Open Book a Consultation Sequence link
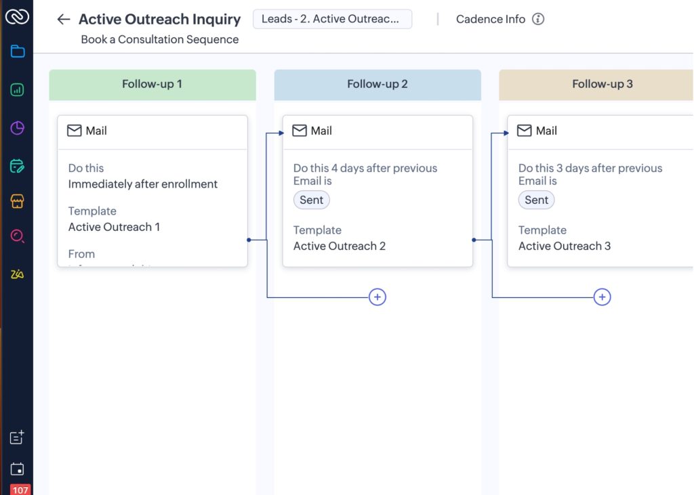694x495 pixels. [x=160, y=39]
